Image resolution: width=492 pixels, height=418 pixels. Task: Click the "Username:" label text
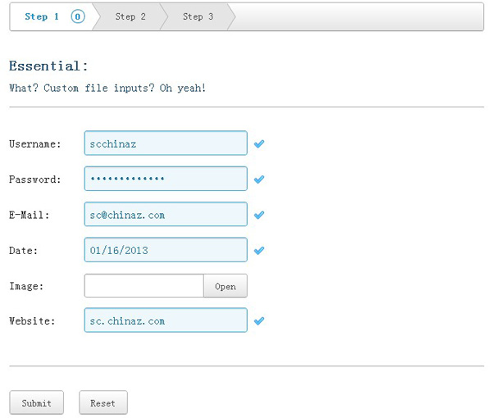35,144
